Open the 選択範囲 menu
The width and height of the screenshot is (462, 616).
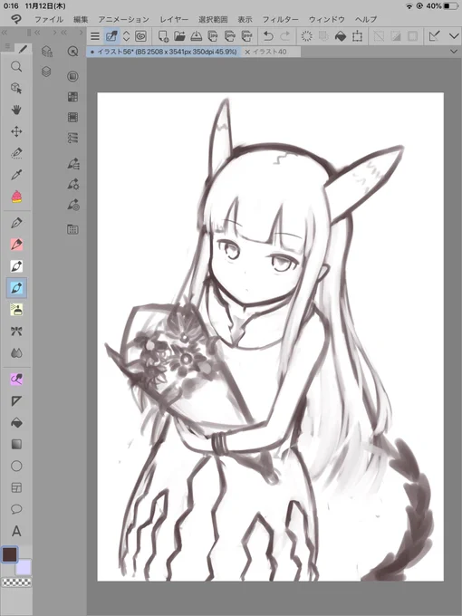213,19
